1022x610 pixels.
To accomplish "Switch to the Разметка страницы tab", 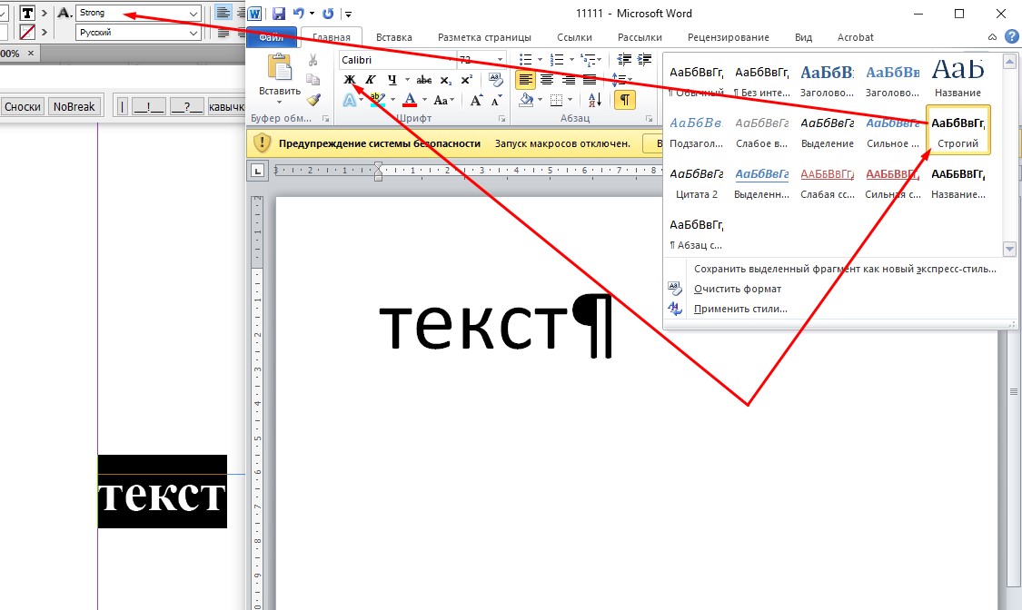I will (x=484, y=37).
